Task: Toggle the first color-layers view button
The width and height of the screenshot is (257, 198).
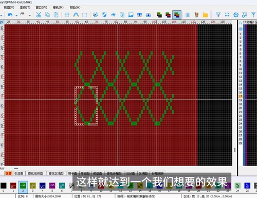Action: [159, 15]
